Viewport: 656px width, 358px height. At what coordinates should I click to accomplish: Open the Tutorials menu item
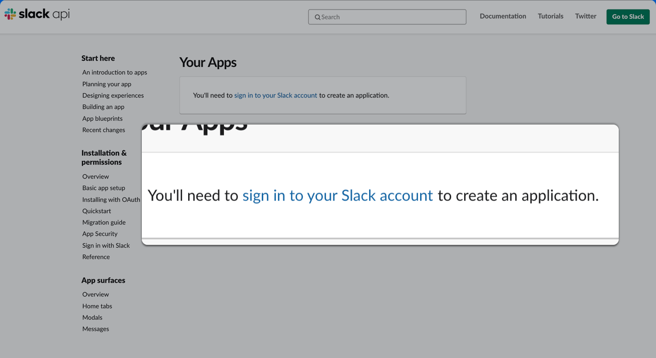(x=550, y=16)
